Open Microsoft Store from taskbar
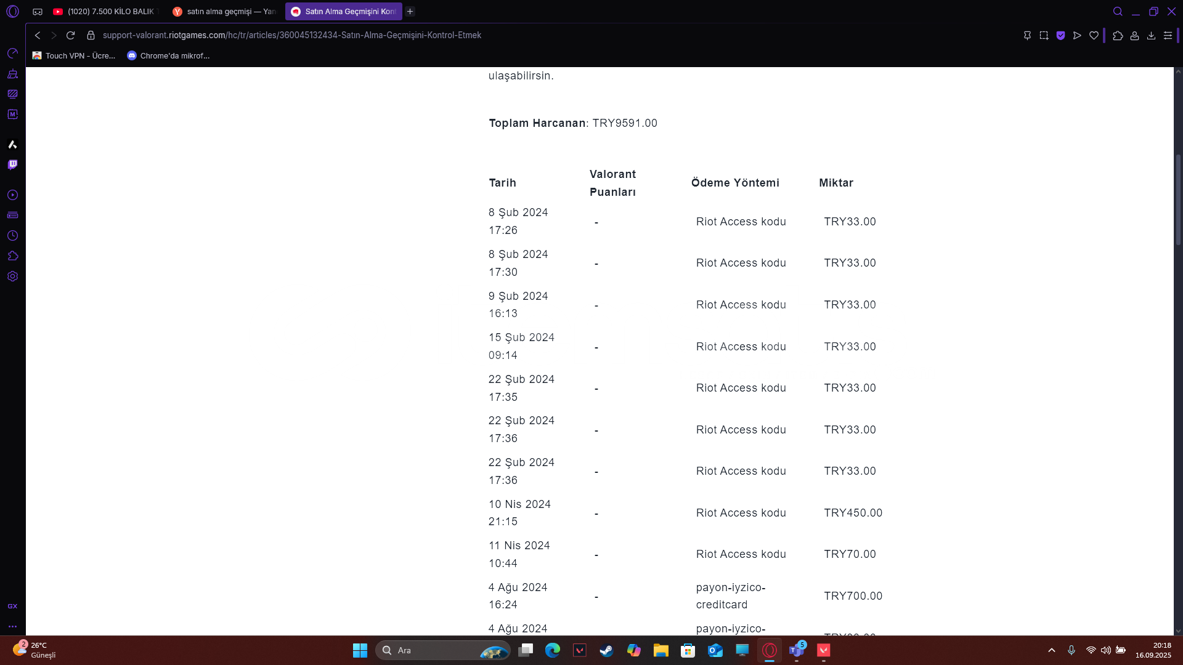This screenshot has width=1183, height=665. pos(688,650)
